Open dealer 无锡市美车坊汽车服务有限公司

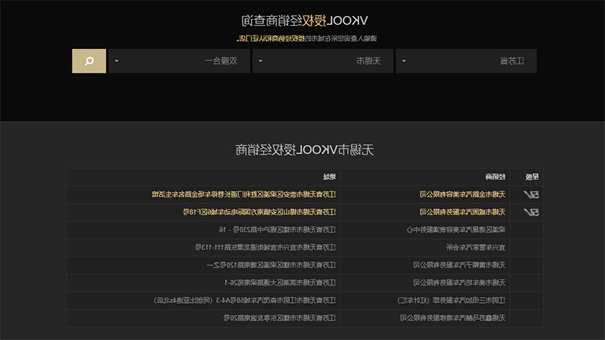tap(459, 283)
